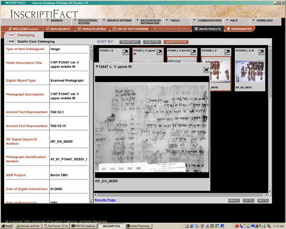This screenshot has width=286, height=229.
Task: Switch to the MAIN SEARCH tab
Action: (x=59, y=29)
